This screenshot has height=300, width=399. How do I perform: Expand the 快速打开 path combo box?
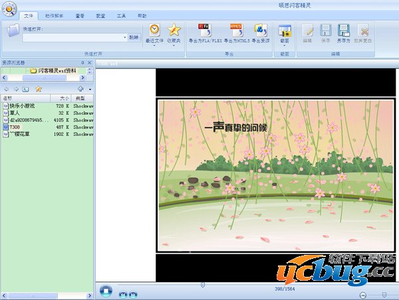coord(124,38)
